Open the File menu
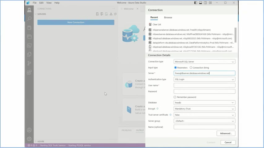The image size is (264, 148). click(35, 3)
